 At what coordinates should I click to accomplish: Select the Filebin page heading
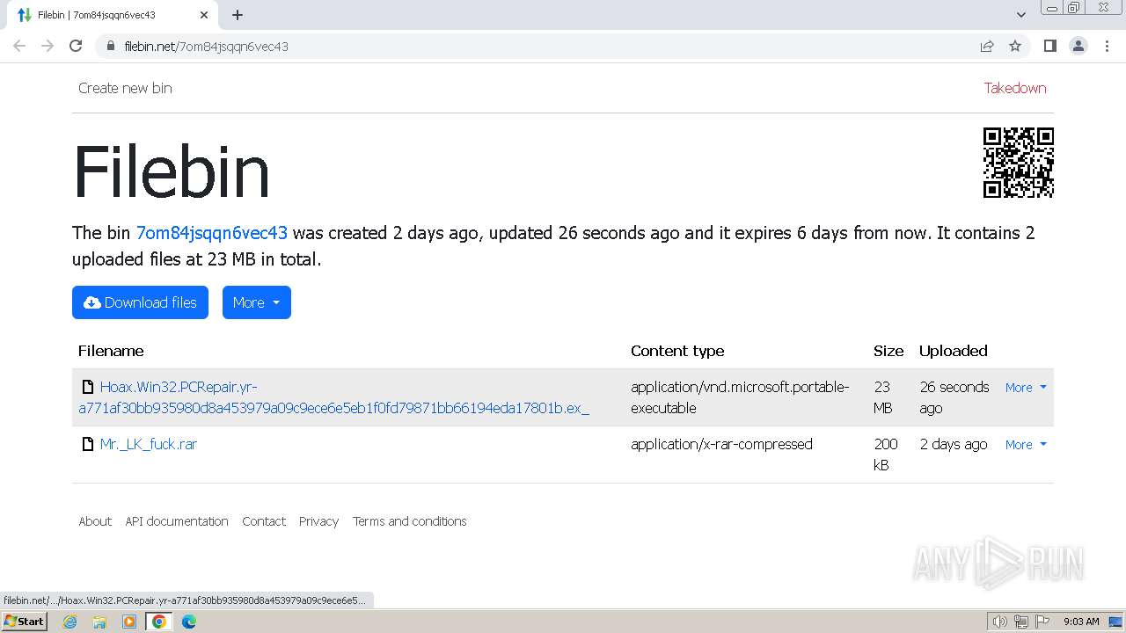[x=172, y=171]
